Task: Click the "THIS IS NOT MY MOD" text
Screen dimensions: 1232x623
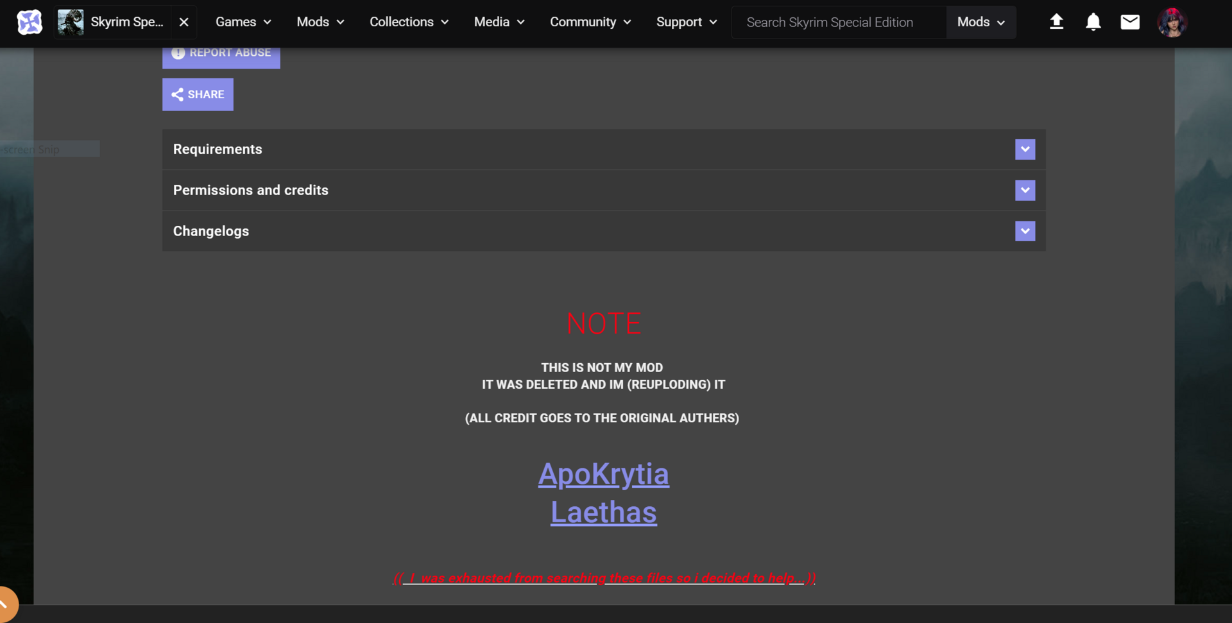Action: pyautogui.click(x=602, y=368)
